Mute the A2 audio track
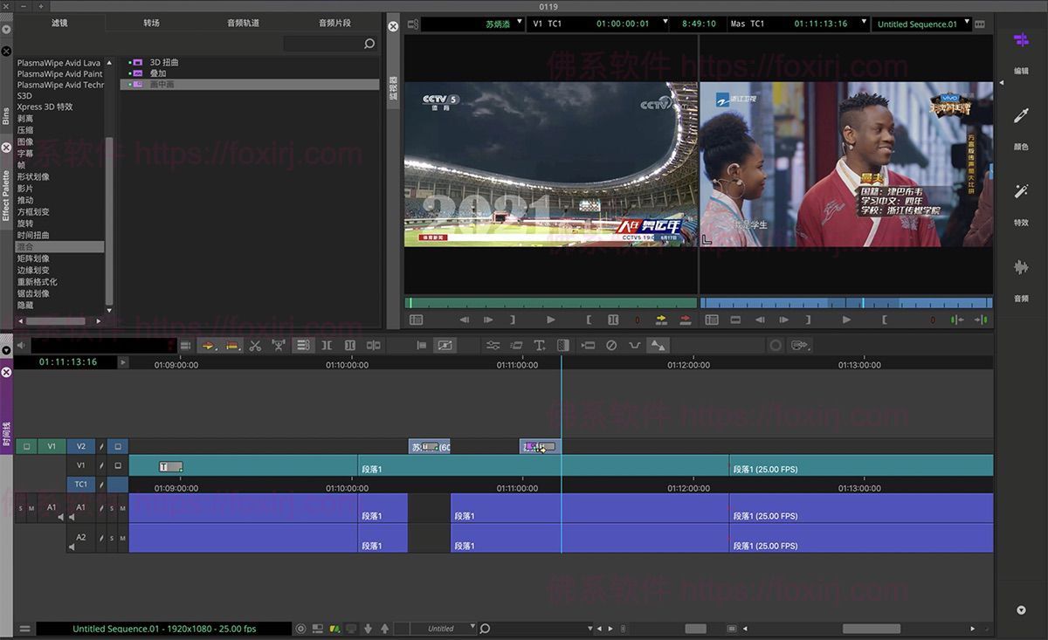This screenshot has height=640, width=1048. click(x=123, y=538)
